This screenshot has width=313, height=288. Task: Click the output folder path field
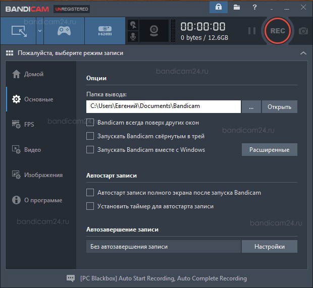tap(164, 107)
